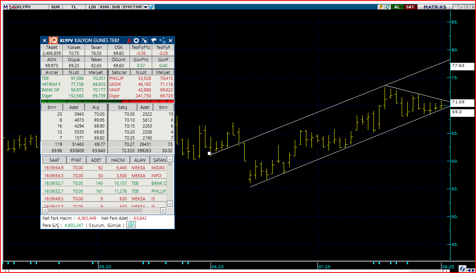Click the 77.63 price label on axis
Image resolution: width=476 pixels, height=273 pixels.
click(462, 66)
